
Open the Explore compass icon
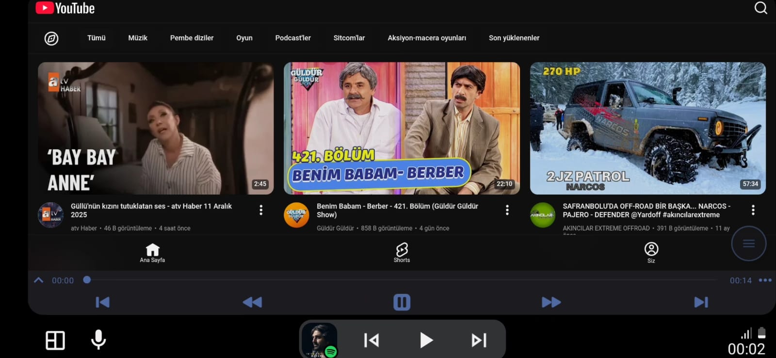pyautogui.click(x=51, y=38)
